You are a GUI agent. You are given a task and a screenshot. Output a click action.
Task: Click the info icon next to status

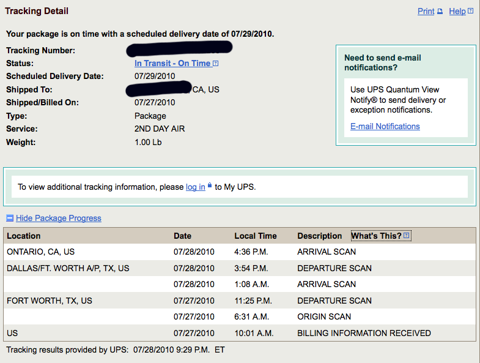216,64
